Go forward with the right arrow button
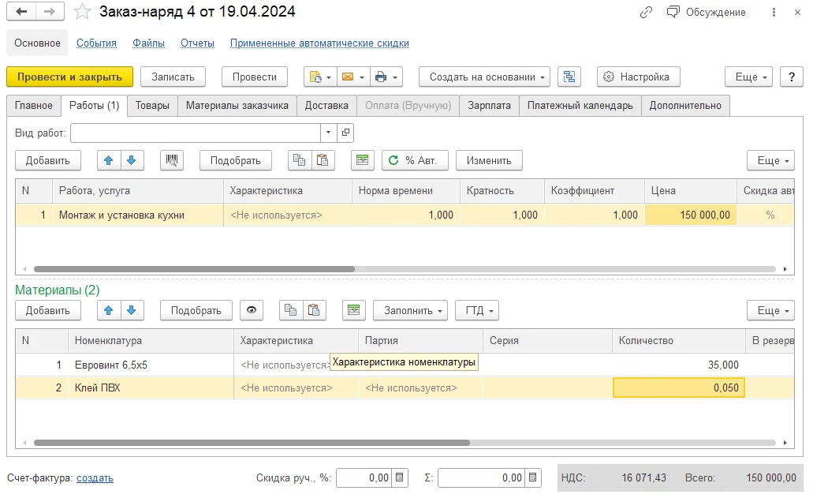Viewport: 813px width, 498px height. [50, 11]
